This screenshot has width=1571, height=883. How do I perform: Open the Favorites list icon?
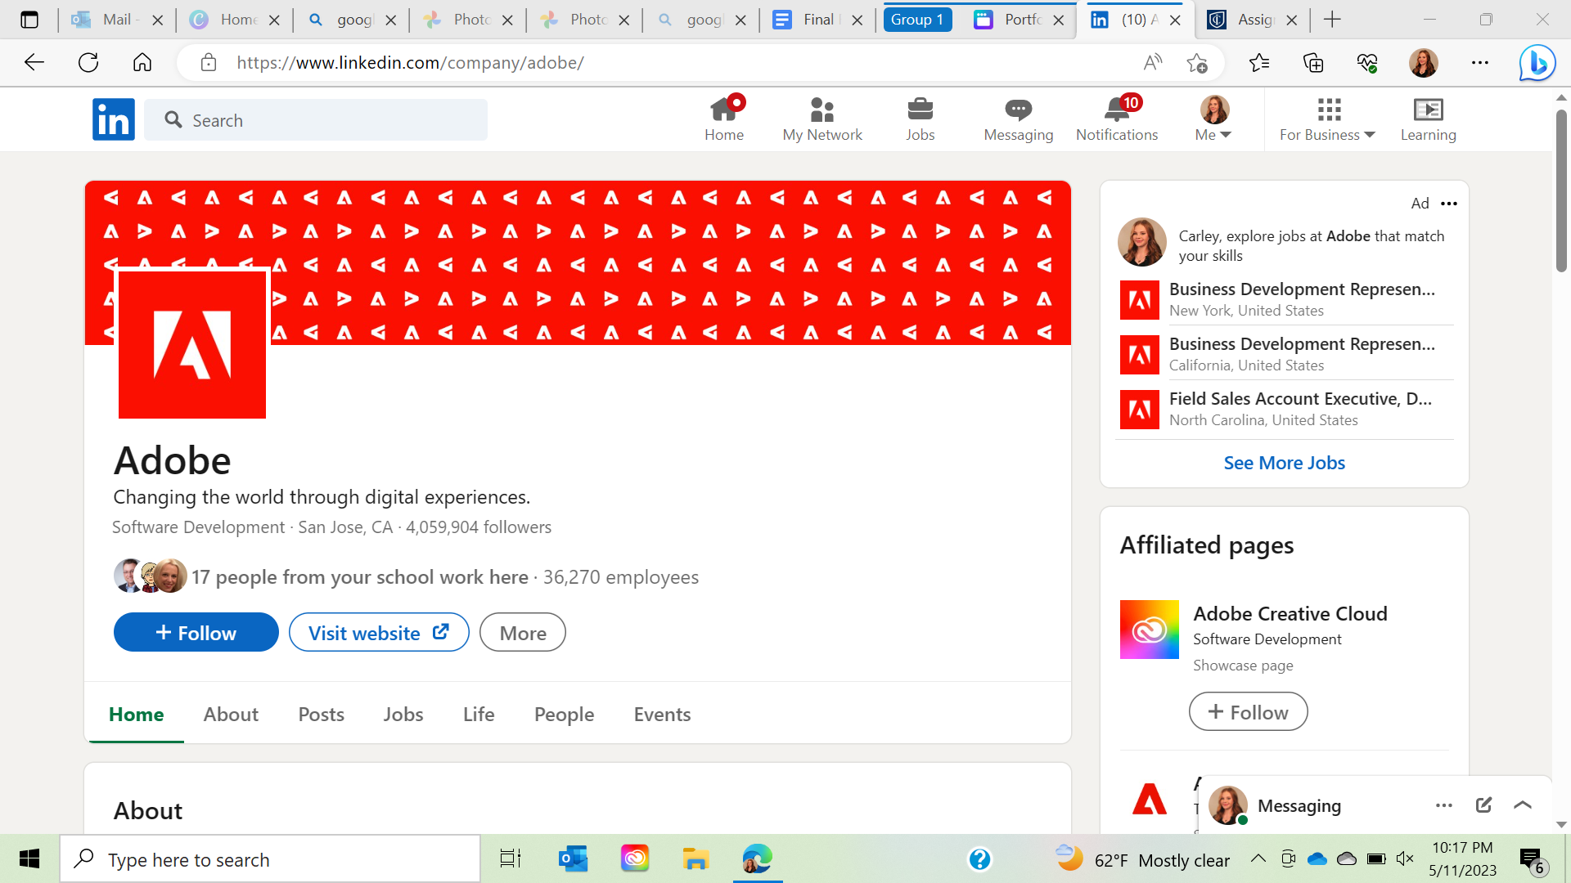tap(1259, 62)
